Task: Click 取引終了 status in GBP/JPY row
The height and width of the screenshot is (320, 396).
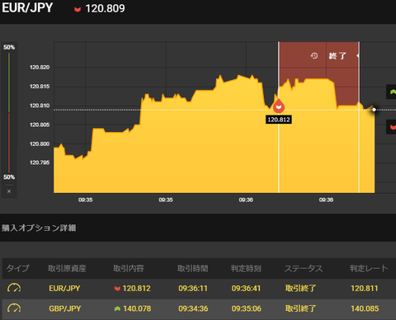Action: coord(300,308)
